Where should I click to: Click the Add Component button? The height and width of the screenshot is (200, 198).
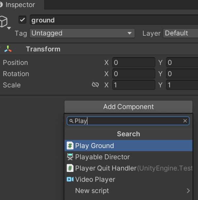coord(128,107)
